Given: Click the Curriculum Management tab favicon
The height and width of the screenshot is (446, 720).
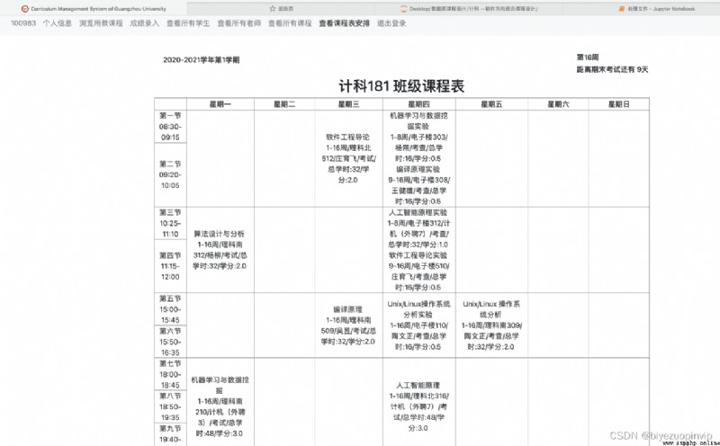Looking at the screenshot, I should 25,9.
